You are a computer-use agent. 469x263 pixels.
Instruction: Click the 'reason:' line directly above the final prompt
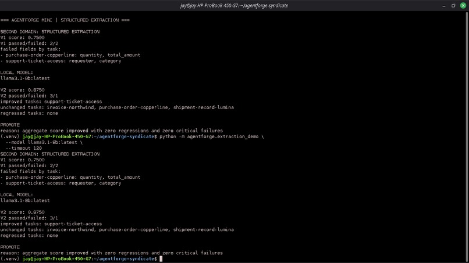coord(112,253)
